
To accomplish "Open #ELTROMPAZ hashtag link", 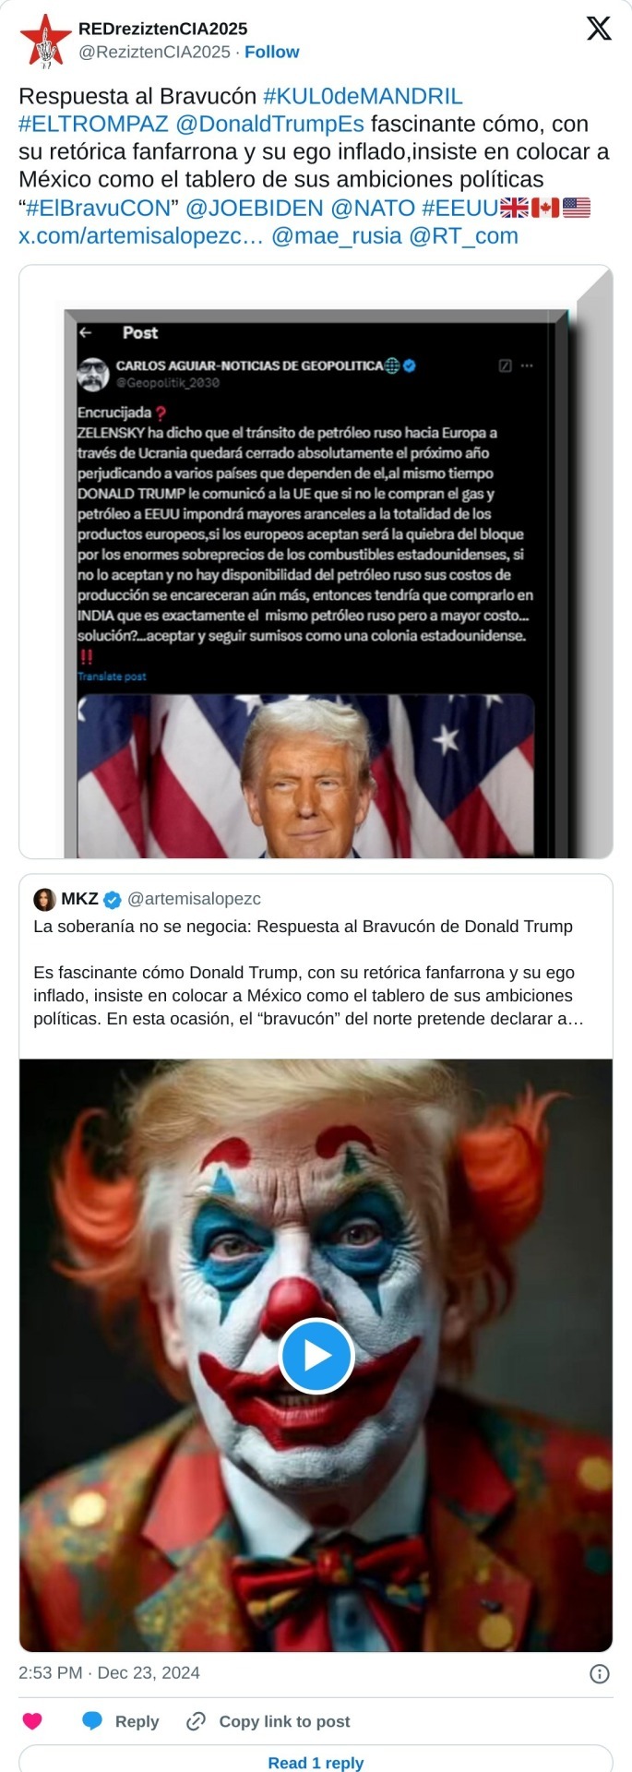I will coord(93,124).
